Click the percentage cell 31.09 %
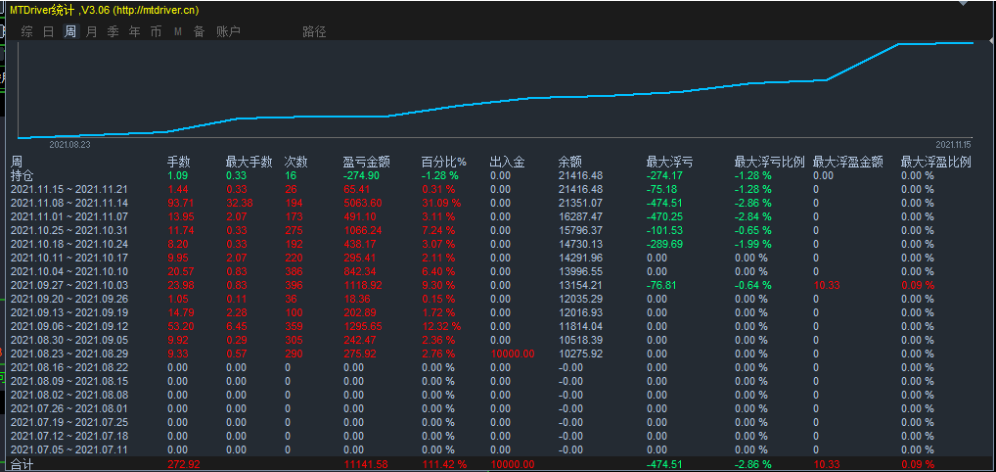The height and width of the screenshot is (472, 996). 439,203
